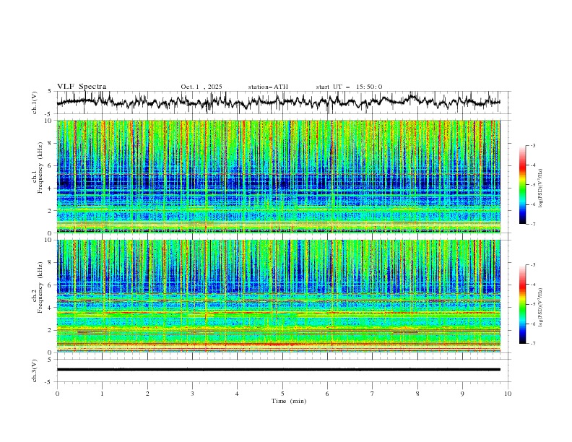Viewport: 572px width, 442px height.
Task: Click the ch.1 PSD color scale bar
Action: (522, 184)
